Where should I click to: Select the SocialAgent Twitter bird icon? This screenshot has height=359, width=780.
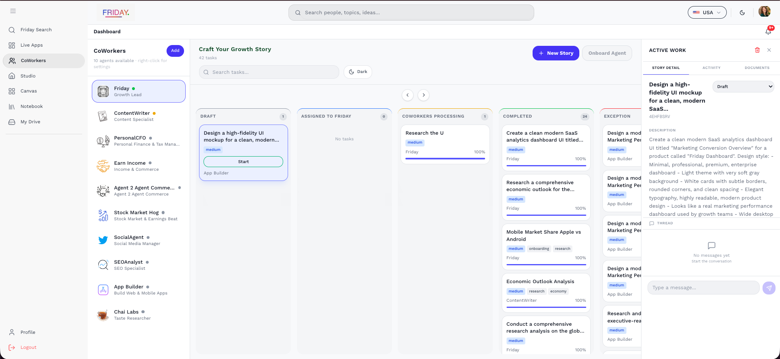[x=103, y=240]
